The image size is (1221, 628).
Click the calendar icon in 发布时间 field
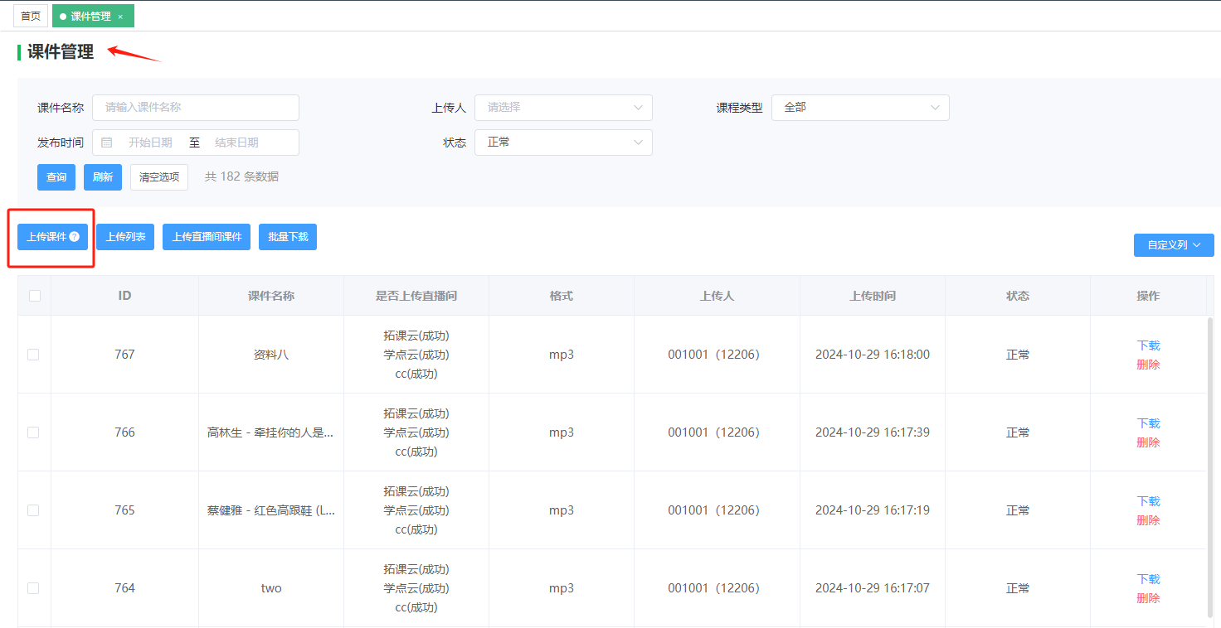point(107,143)
